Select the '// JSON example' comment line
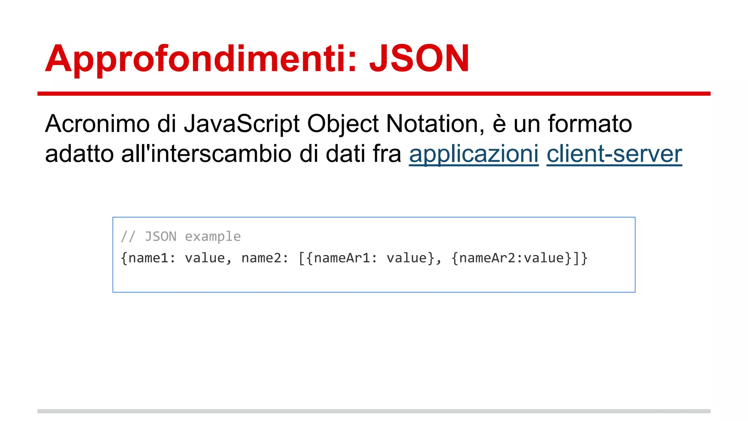This screenshot has height=421, width=748. [181, 236]
